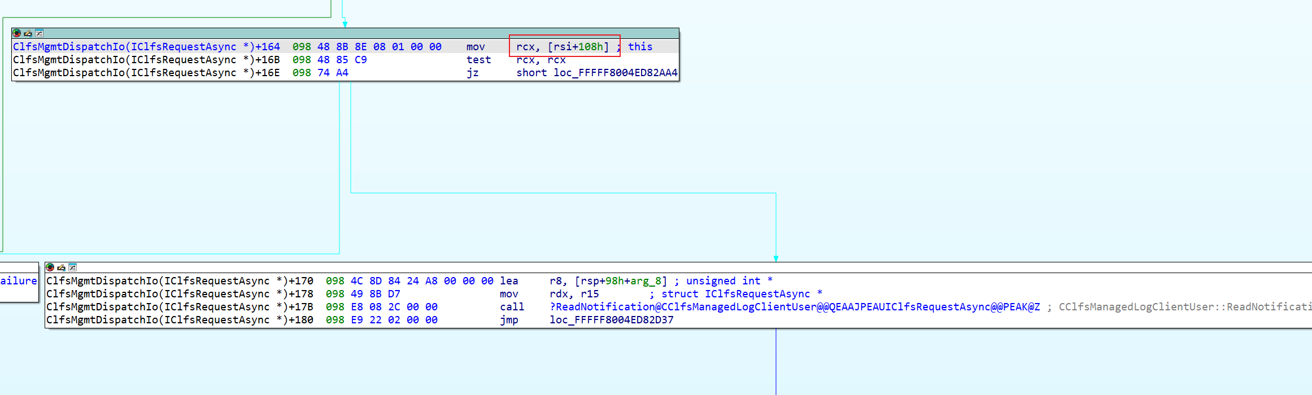This screenshot has height=395, width=1312.
Task: Open node color picker in bottom node
Action: 50,267
